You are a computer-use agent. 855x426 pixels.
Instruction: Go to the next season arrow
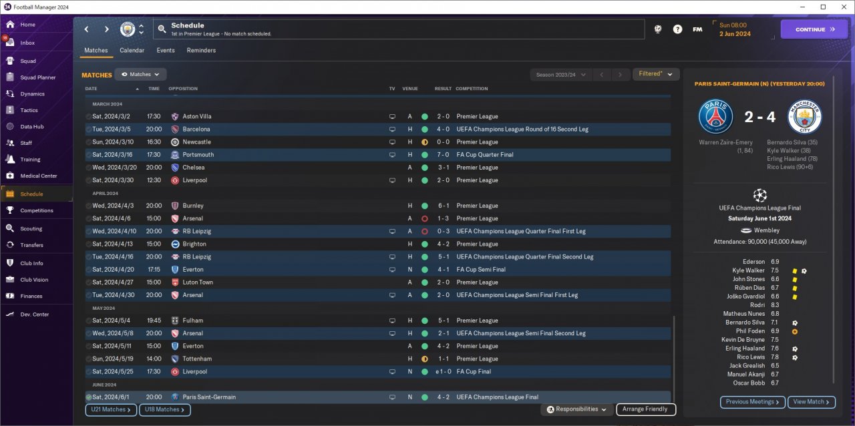click(621, 75)
